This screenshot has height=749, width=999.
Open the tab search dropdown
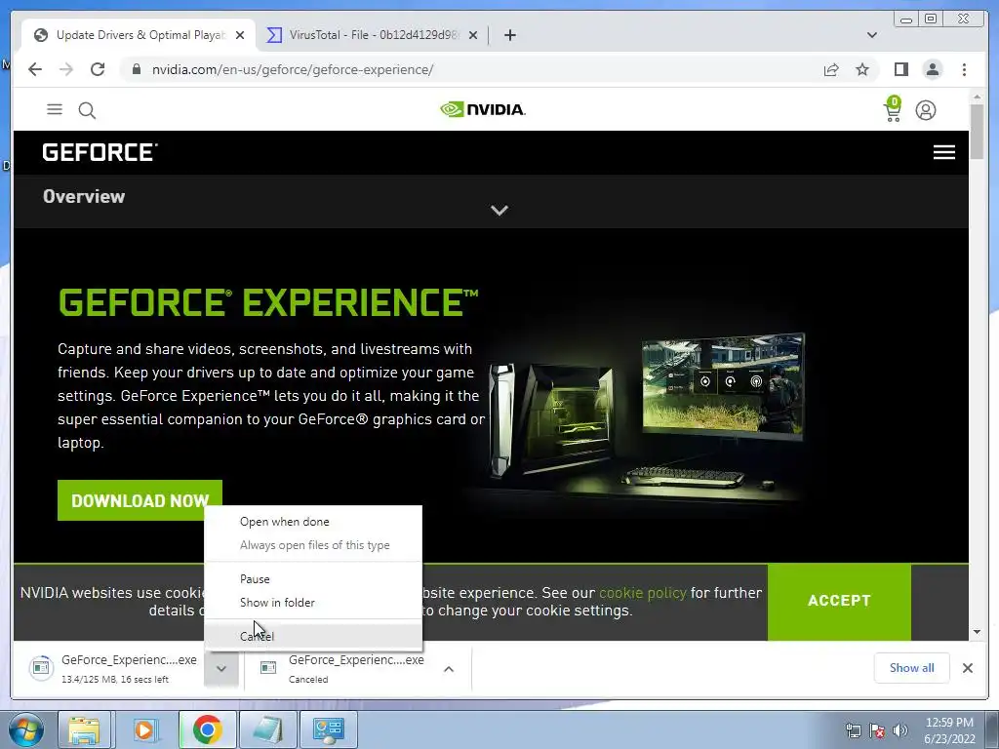(871, 35)
